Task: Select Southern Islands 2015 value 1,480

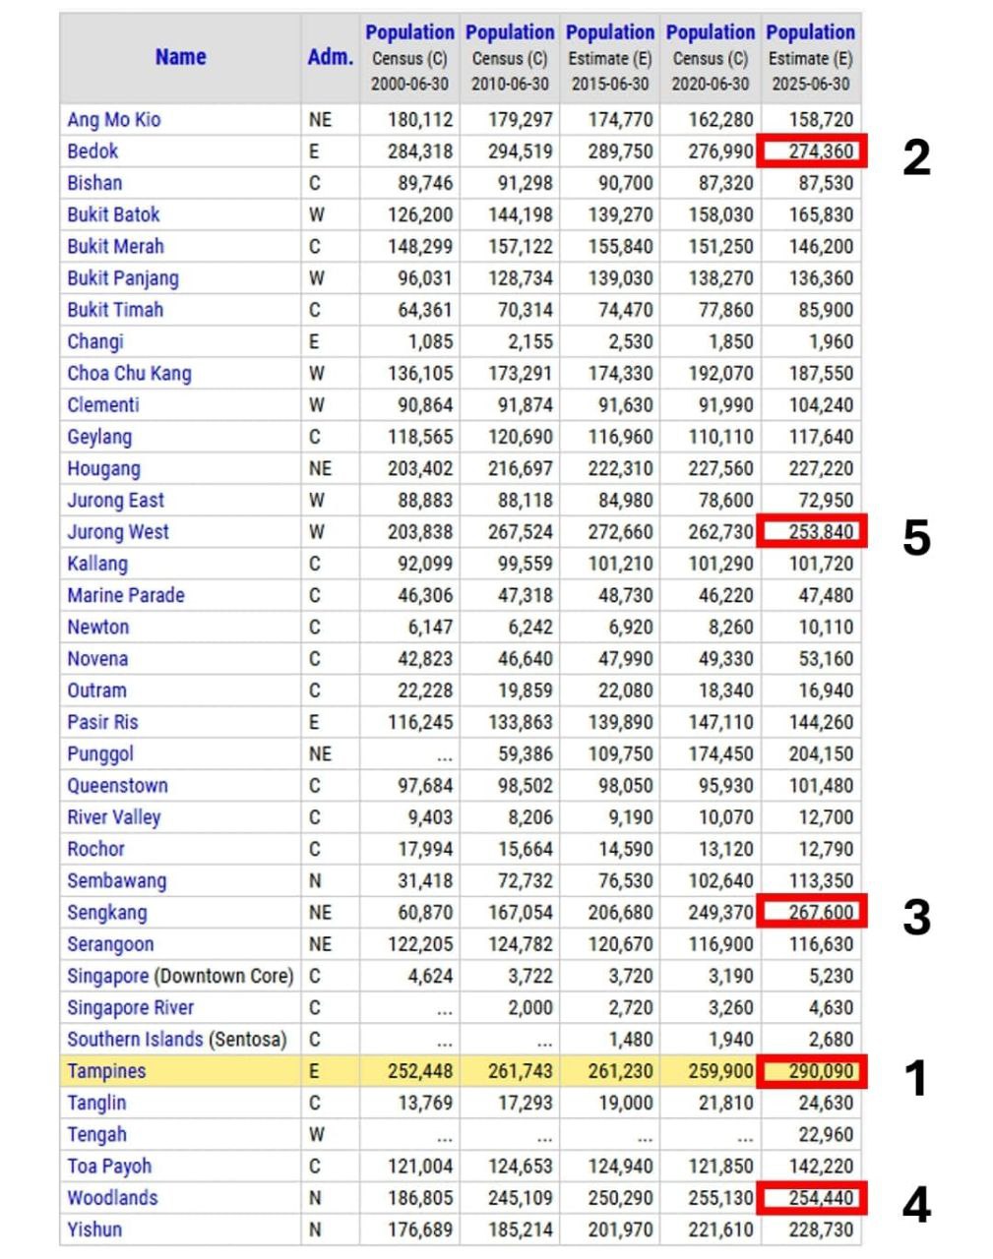Action: pos(631,1039)
